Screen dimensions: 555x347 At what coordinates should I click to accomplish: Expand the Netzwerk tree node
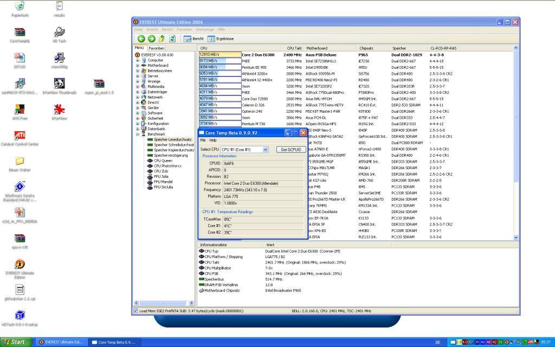138,97
